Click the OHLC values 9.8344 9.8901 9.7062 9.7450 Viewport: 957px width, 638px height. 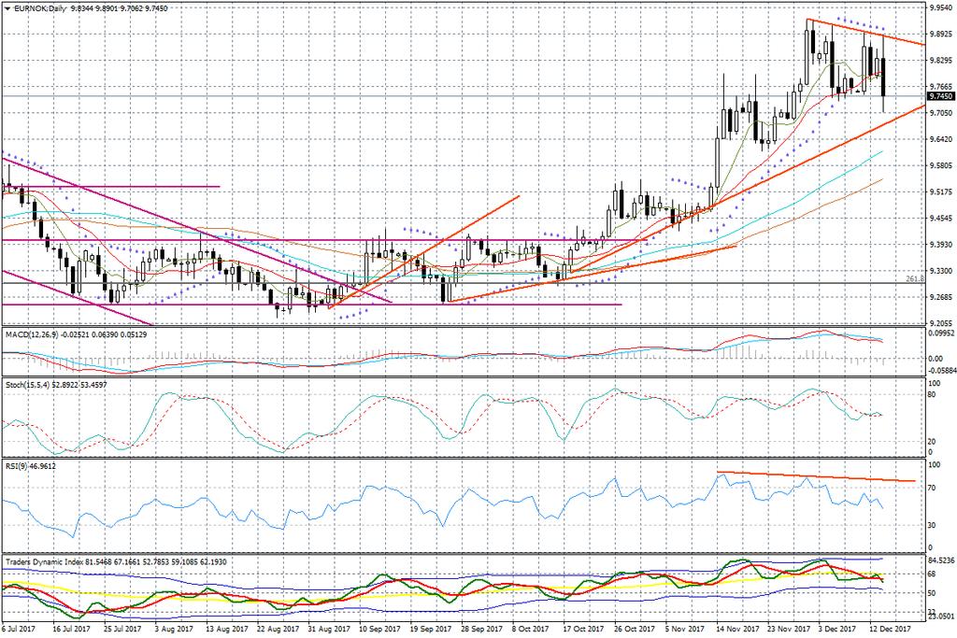(119, 8)
